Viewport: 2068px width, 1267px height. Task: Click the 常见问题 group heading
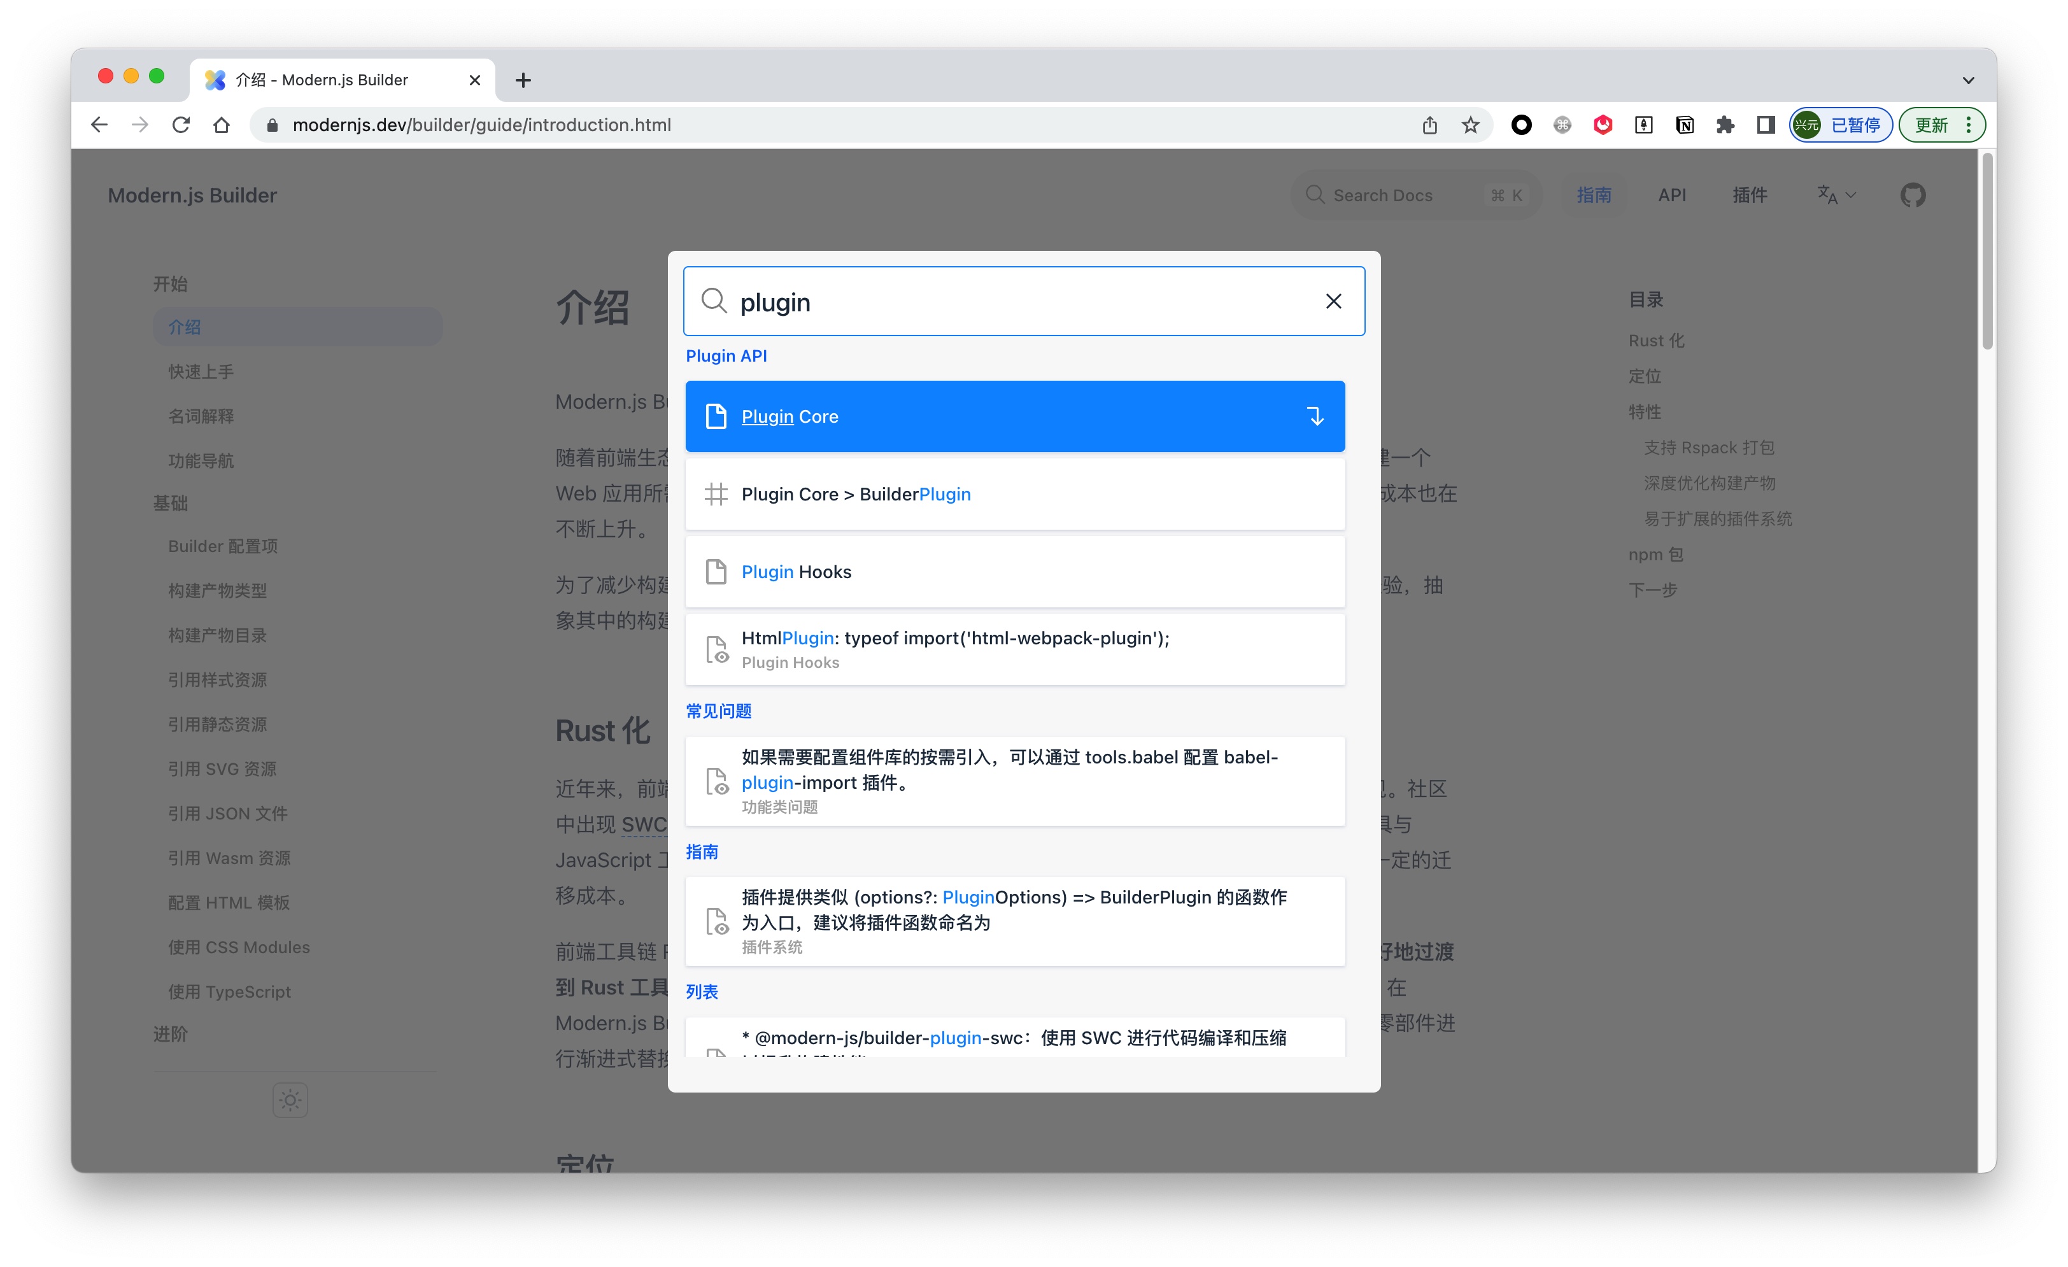click(x=718, y=711)
